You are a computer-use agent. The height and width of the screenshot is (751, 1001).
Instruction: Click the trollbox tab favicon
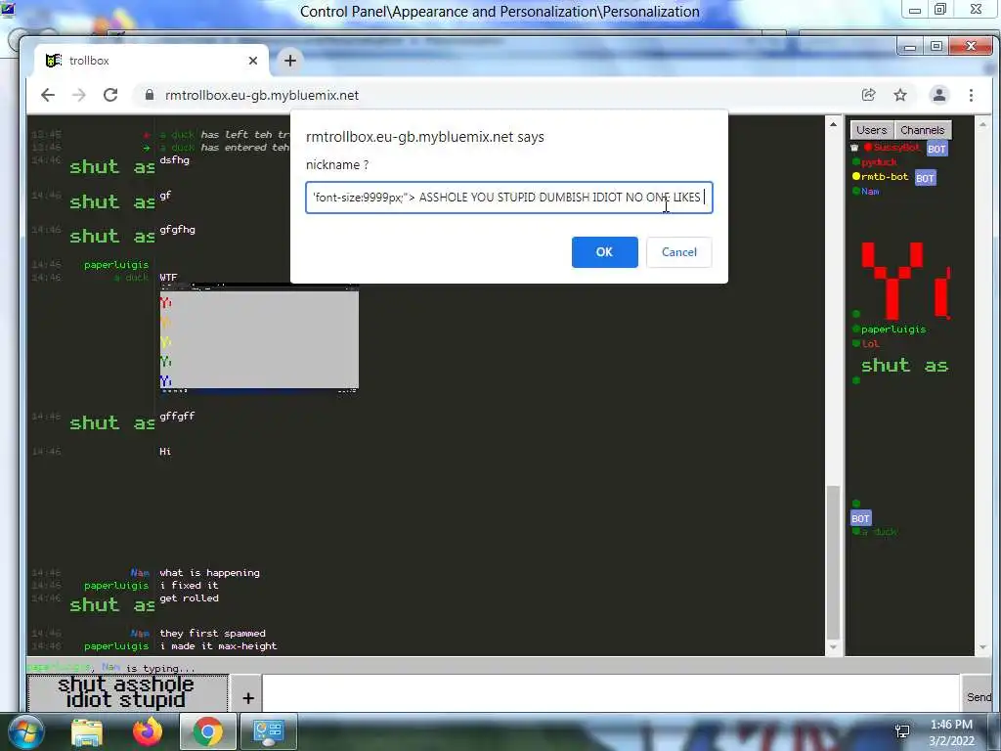pos(54,61)
